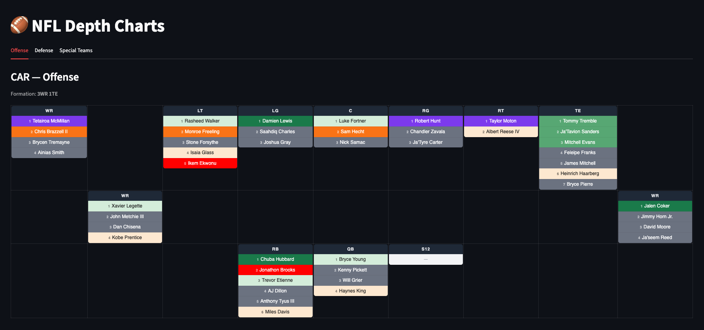Click the LG column header

click(275, 111)
